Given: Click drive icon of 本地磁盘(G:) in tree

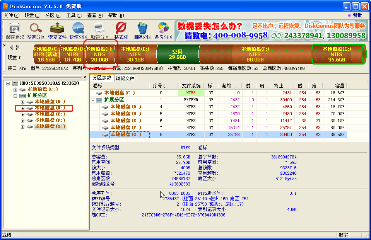Looking at the screenshot, I should (x=30, y=126).
